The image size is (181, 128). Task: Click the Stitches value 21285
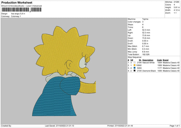(x=176, y=2)
